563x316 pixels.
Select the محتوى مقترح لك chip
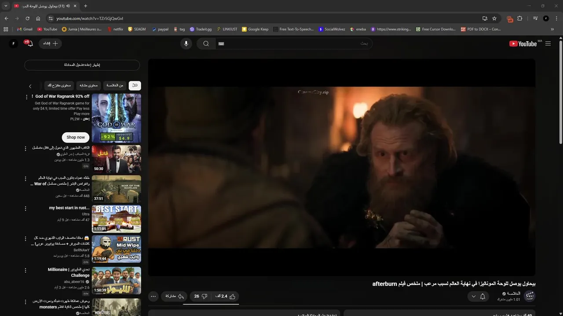(59, 85)
